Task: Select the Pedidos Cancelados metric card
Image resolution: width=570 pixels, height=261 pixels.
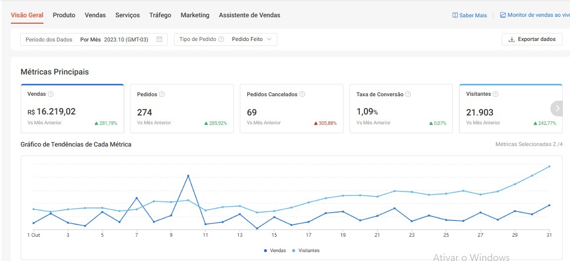Action: point(291,109)
